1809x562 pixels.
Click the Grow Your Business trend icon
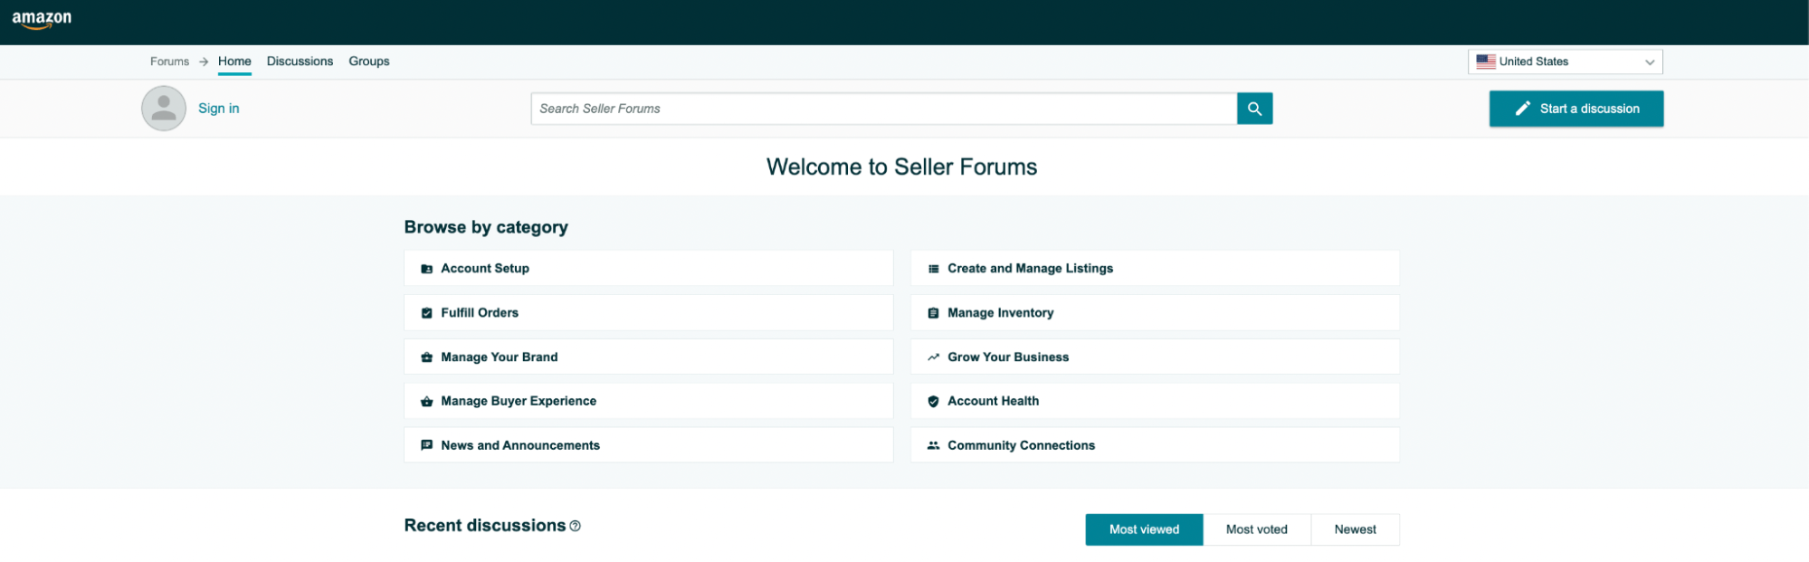[x=933, y=357]
